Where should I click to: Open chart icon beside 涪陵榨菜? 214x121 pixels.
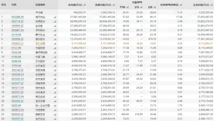[55, 84]
